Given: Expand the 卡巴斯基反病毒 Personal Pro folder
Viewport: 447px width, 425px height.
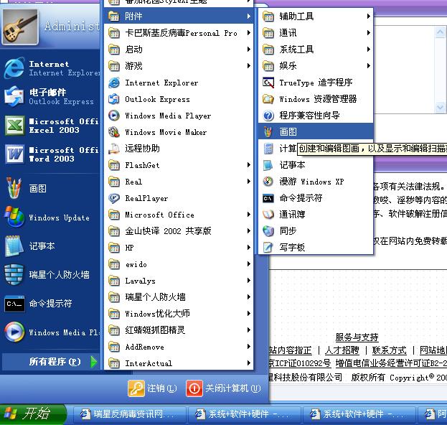Looking at the screenshot, I should pos(179,33).
